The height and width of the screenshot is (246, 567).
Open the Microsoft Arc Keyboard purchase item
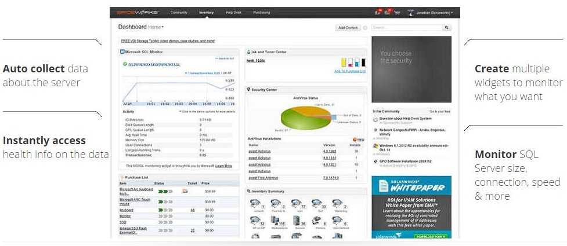tap(136, 191)
